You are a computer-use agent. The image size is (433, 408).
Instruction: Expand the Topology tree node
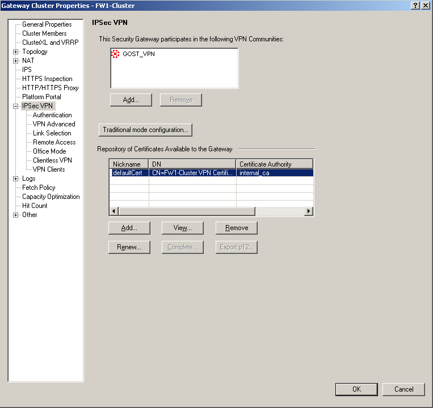click(x=16, y=52)
